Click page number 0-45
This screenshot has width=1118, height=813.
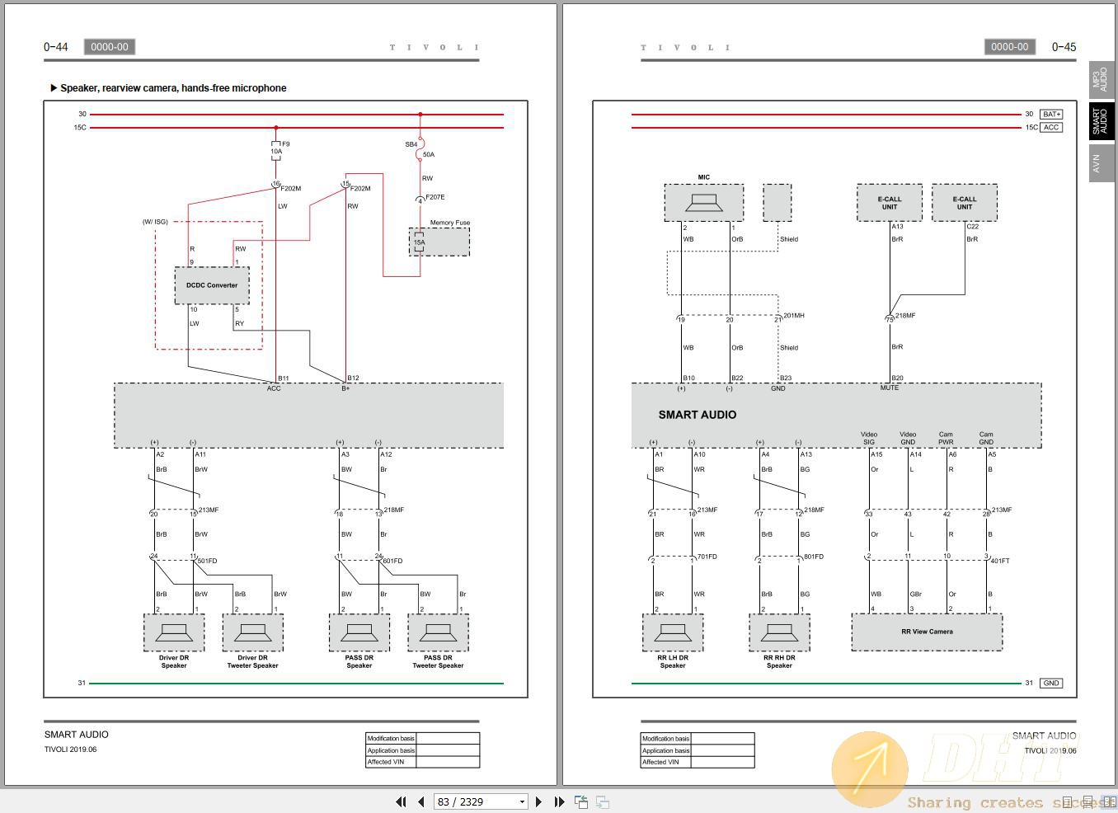tap(1064, 47)
